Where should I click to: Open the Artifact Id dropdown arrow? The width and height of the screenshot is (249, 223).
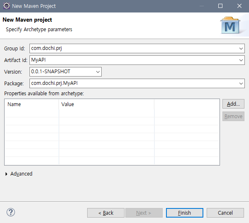[241, 60]
